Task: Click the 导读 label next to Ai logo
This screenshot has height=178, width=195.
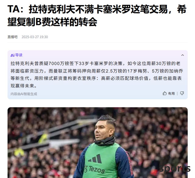Action: 19,55
